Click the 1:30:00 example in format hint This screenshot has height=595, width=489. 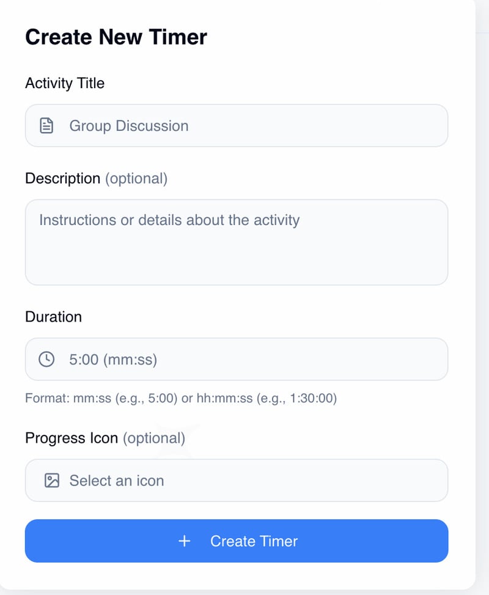[x=312, y=399]
